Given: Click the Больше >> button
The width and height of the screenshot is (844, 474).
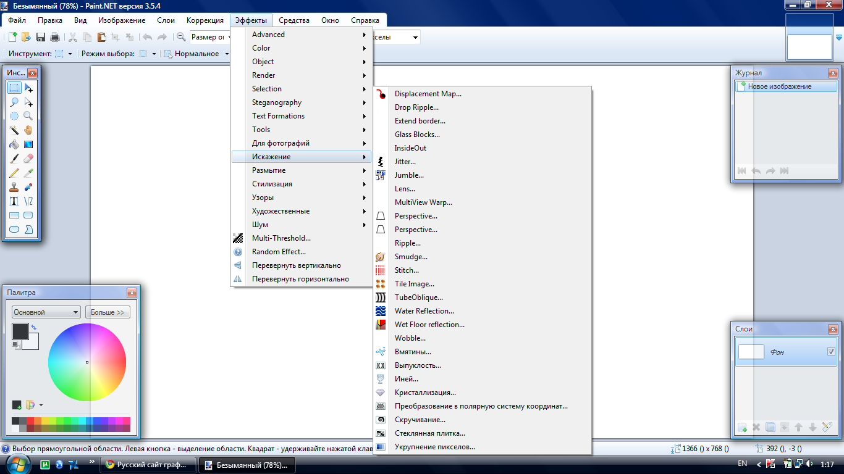Looking at the screenshot, I should (x=108, y=312).
